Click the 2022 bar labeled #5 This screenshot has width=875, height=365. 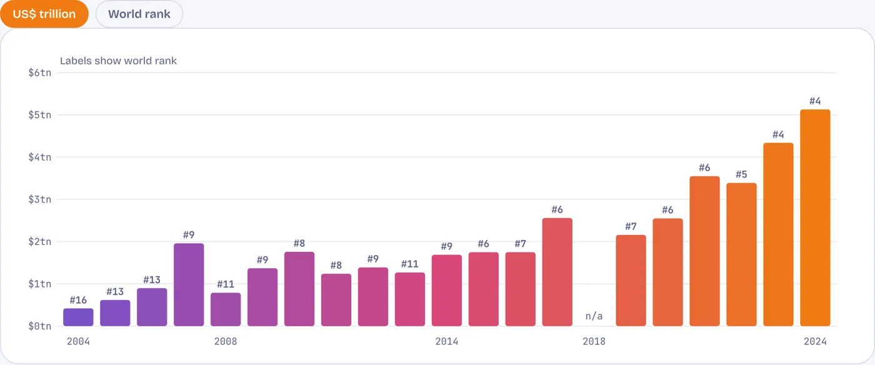[741, 254]
